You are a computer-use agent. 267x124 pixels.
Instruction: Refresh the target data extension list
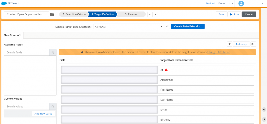pyautogui.click(x=167, y=26)
